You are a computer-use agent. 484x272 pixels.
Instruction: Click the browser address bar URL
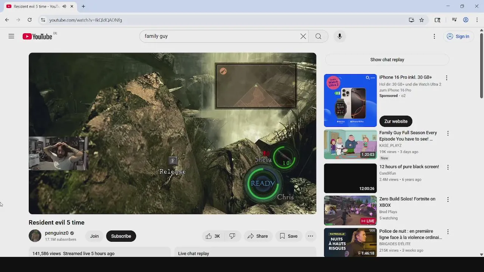click(x=85, y=20)
